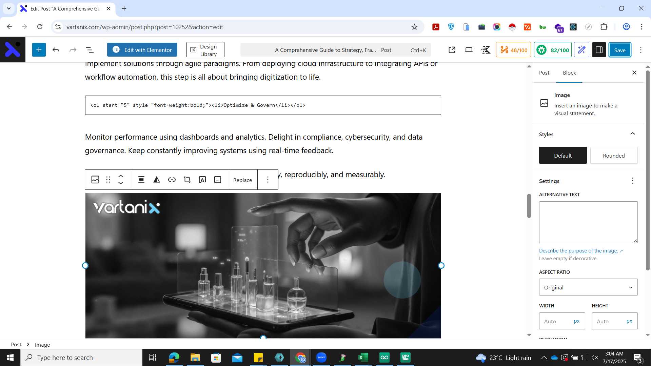Viewport: 651px width, 366px height.
Task: Click the image block type icon
Action: [95, 180]
